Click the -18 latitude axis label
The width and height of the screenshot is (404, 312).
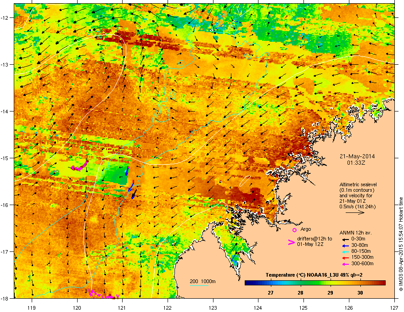[x=5, y=298]
